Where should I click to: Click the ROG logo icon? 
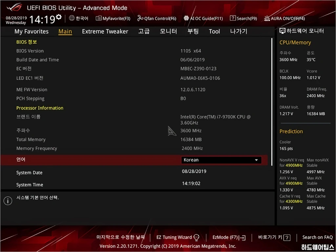coord(14,7)
